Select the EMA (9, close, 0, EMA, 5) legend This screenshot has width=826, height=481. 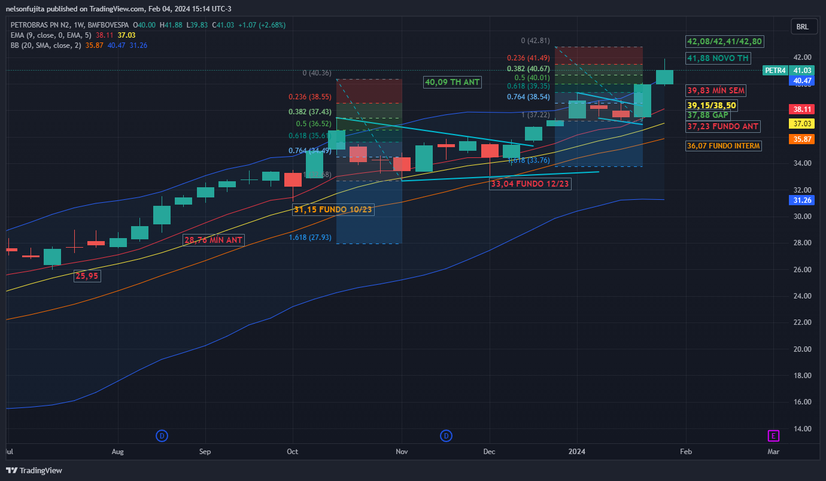pos(50,35)
